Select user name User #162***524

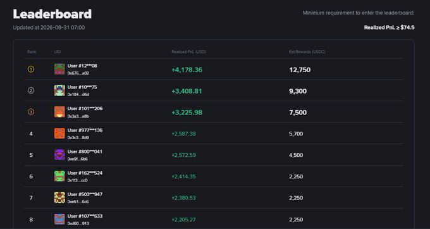tap(85, 173)
